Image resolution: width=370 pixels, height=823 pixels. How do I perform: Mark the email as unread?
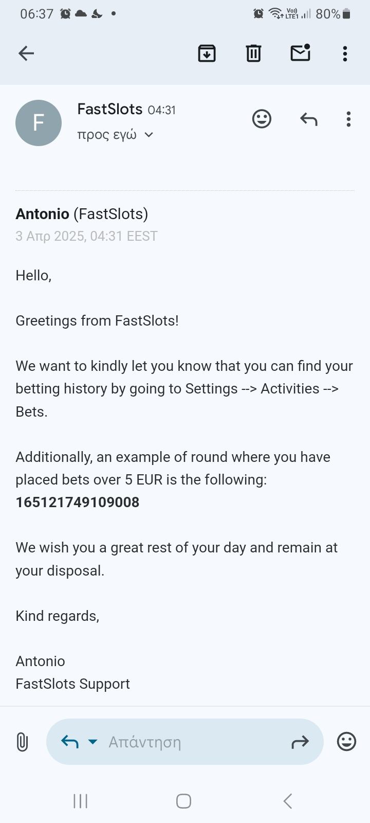click(300, 52)
